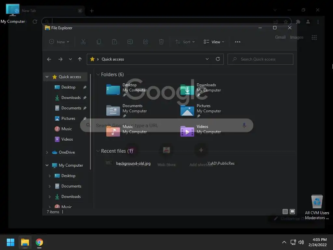Click the Recycle Bin desktop icon
Viewport: 333px width, 250px height.
[x=317, y=207]
